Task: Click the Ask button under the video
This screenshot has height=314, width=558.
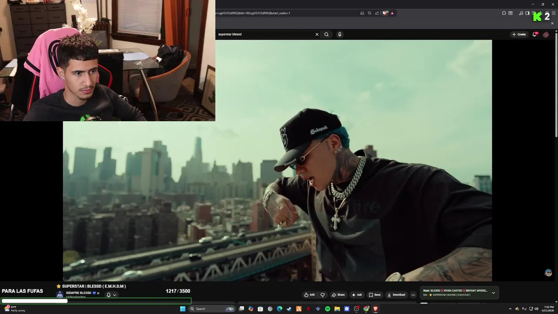Action: [357, 295]
